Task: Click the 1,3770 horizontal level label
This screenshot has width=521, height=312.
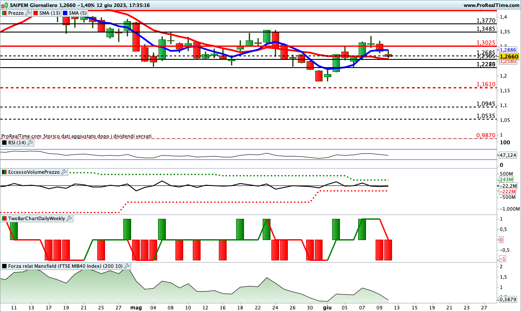Action: tap(486, 20)
